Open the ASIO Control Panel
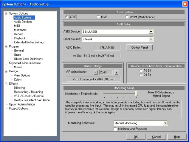This screenshot has width=189, height=142. pos(139,47)
